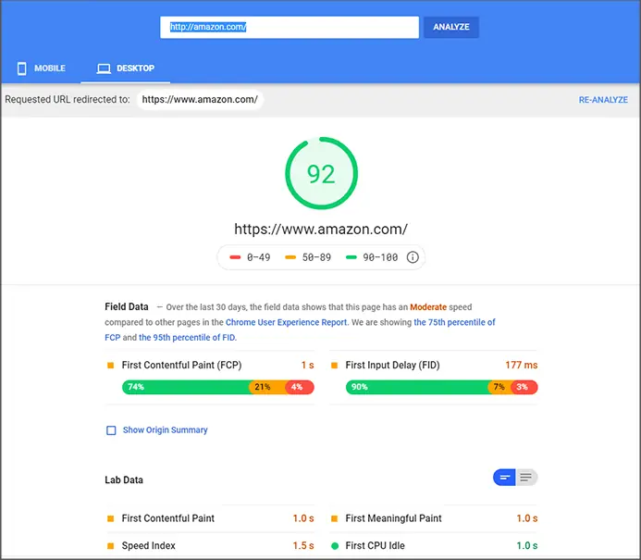Click the FID 90% green bar segment

416,387
